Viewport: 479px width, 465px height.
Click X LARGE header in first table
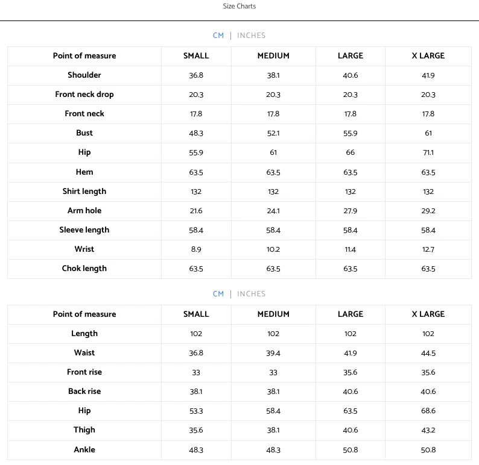[428, 56]
